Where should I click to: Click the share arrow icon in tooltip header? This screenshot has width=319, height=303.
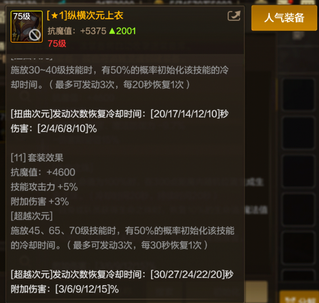(234, 16)
